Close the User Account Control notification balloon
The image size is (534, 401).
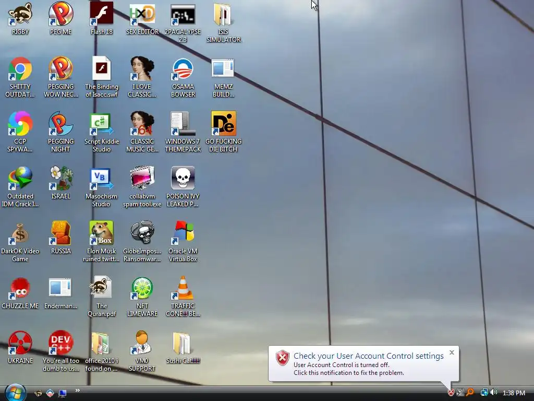452,352
